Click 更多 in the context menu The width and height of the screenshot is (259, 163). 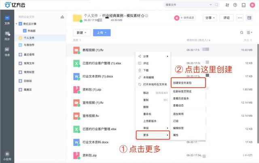click(x=153, y=135)
